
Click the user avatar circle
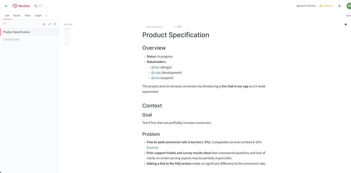pos(349,6)
